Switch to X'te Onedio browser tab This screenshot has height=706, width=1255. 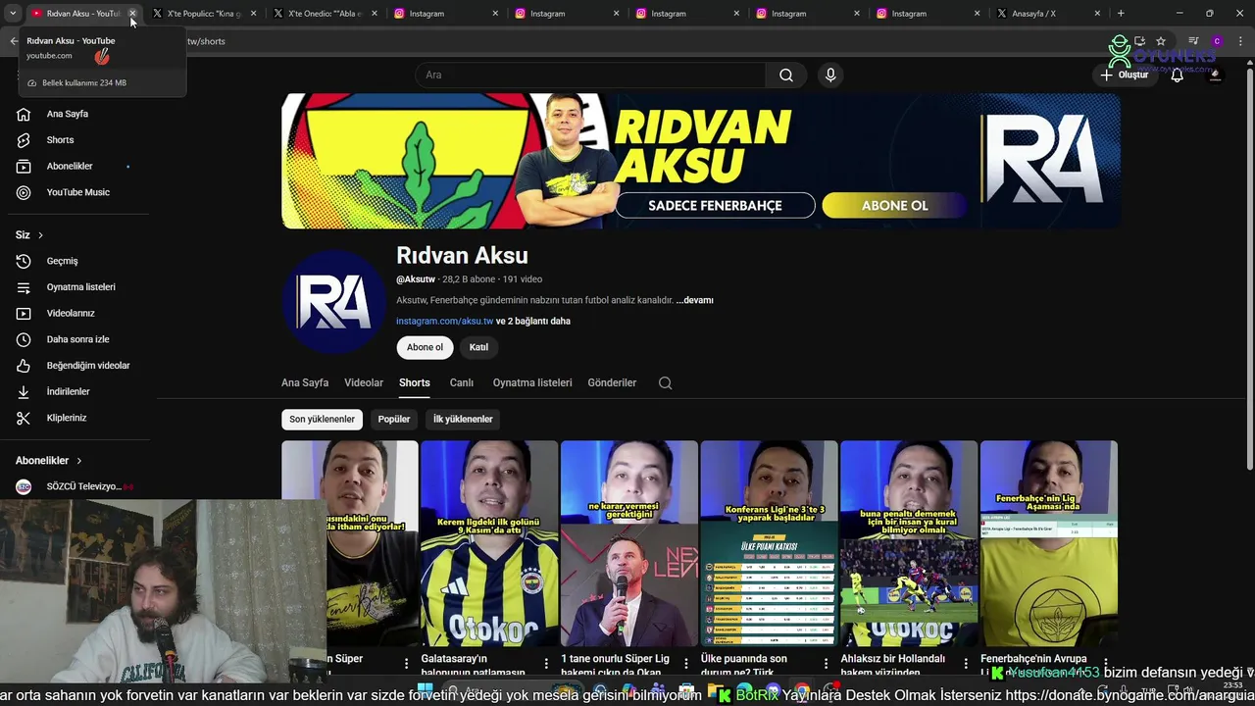(324, 14)
